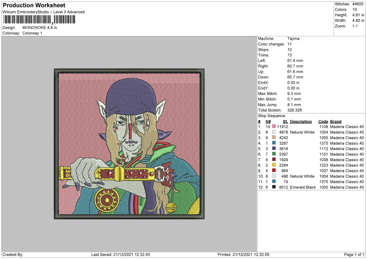Click the Total Bobbin value 326.32ft
Screen dimensions: 367x259
295,110
